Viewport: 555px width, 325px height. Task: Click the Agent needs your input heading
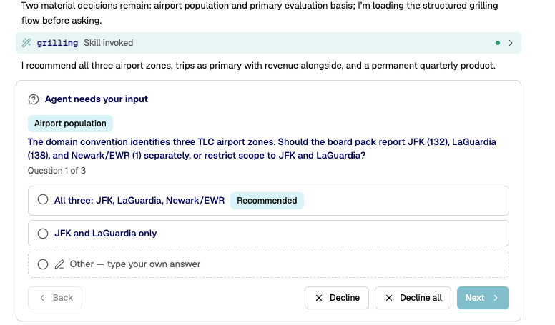click(97, 99)
